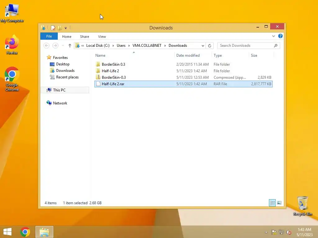
Task: Select Recent places in Favorites
Action: tap(67, 77)
